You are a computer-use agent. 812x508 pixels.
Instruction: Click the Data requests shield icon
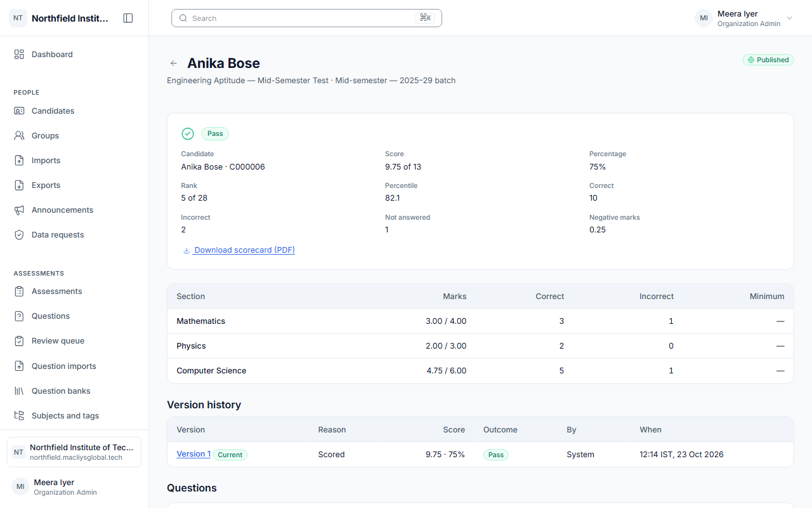click(19, 235)
